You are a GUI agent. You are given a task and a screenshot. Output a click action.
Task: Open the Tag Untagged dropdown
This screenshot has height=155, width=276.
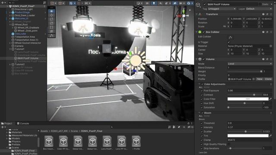click(222, 9)
